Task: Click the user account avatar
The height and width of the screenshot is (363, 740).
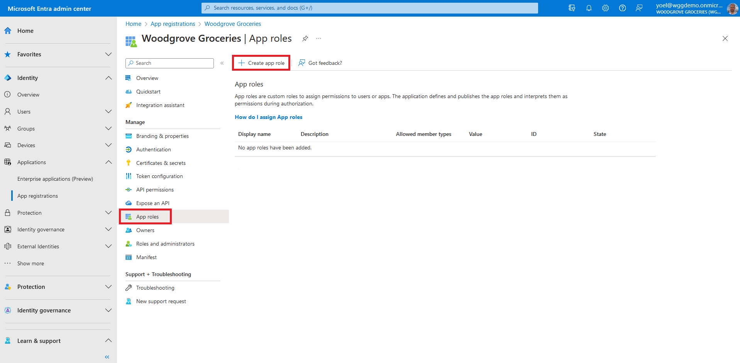Action: [732, 8]
